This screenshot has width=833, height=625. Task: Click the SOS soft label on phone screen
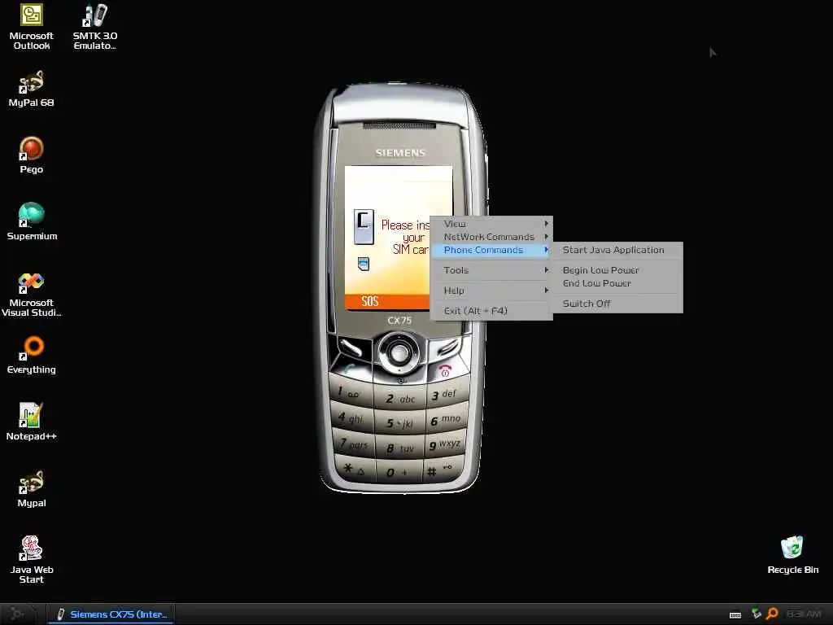point(370,301)
